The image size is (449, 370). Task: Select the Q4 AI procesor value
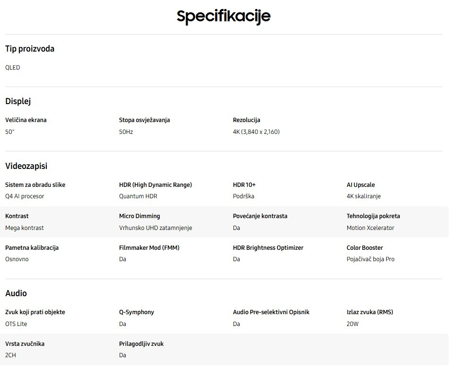pos(25,196)
